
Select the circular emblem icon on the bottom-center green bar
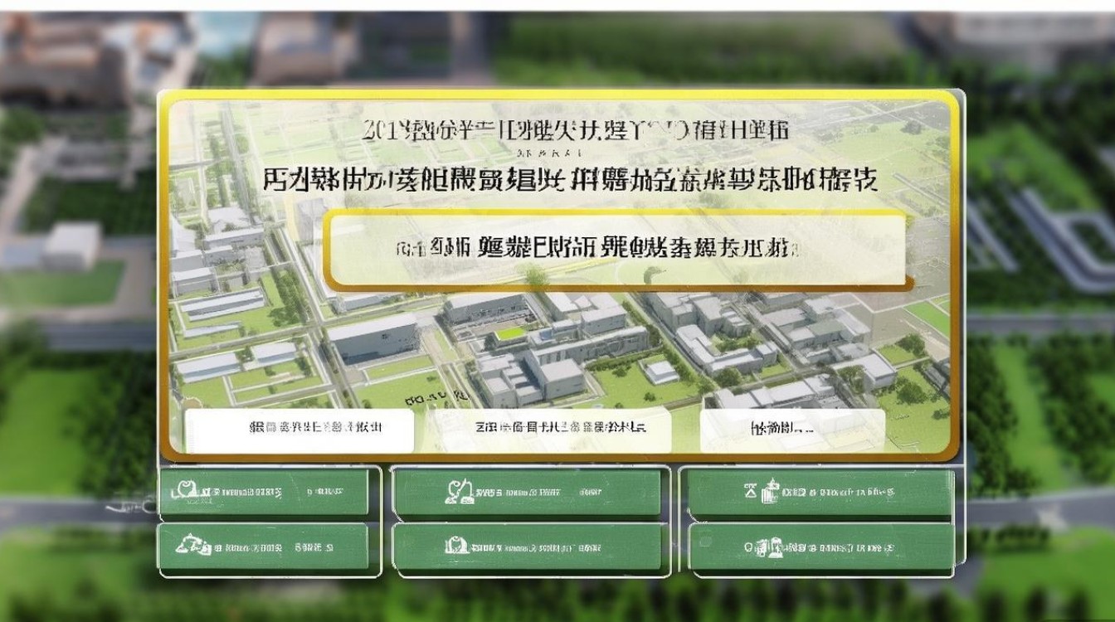tap(455, 544)
